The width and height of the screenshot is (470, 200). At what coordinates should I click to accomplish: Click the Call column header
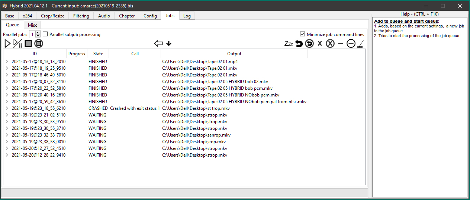(x=135, y=54)
